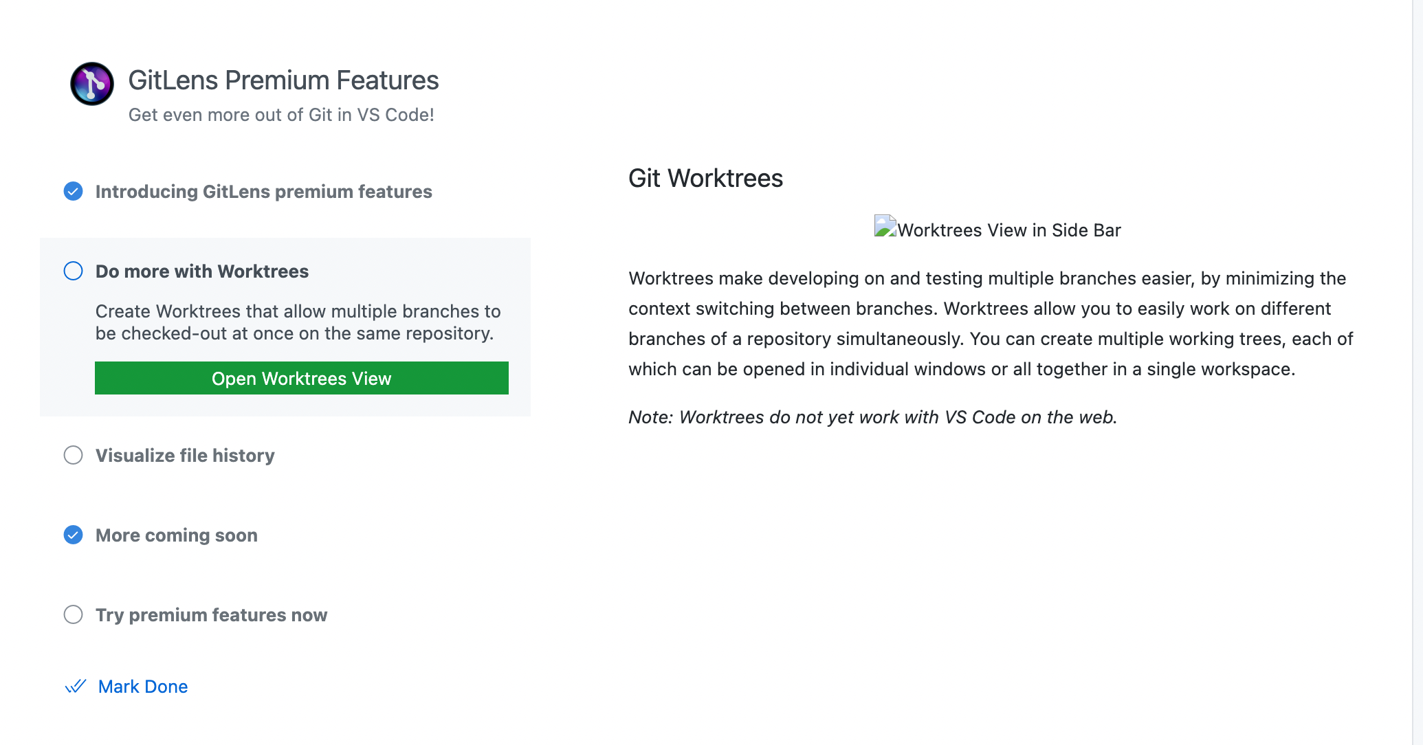Select the Introducing GitLens premium features step
Image resolution: width=1423 pixels, height=745 pixels.
[264, 191]
